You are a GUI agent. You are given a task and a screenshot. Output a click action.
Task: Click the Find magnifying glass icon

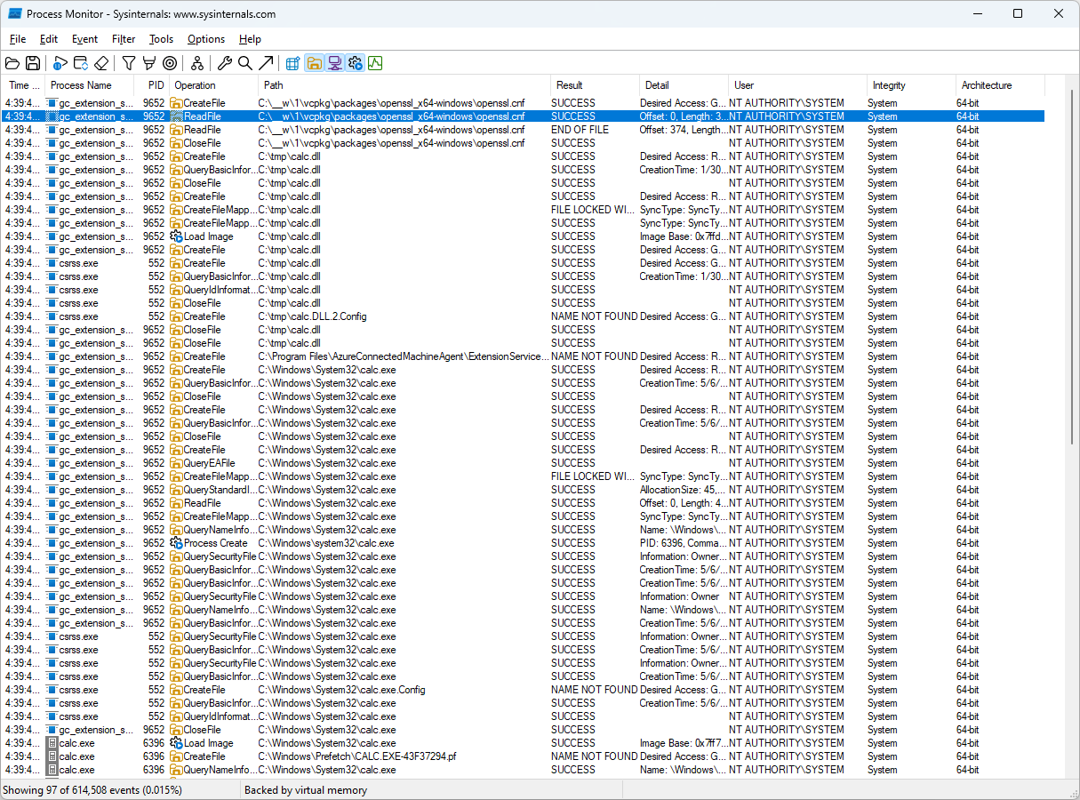(245, 63)
